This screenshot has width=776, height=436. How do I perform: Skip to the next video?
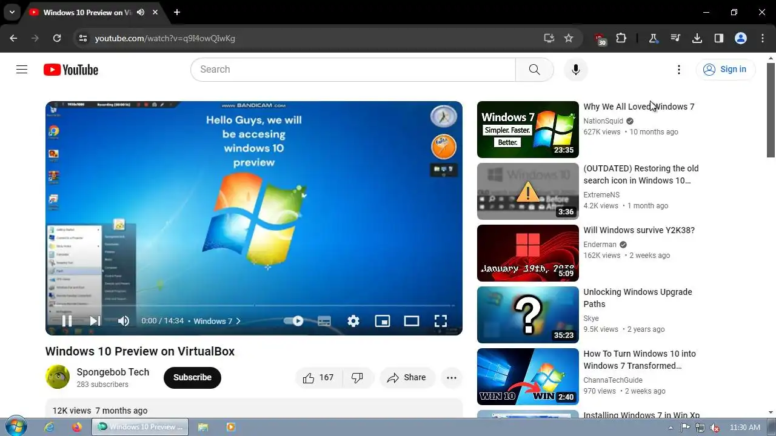95,321
